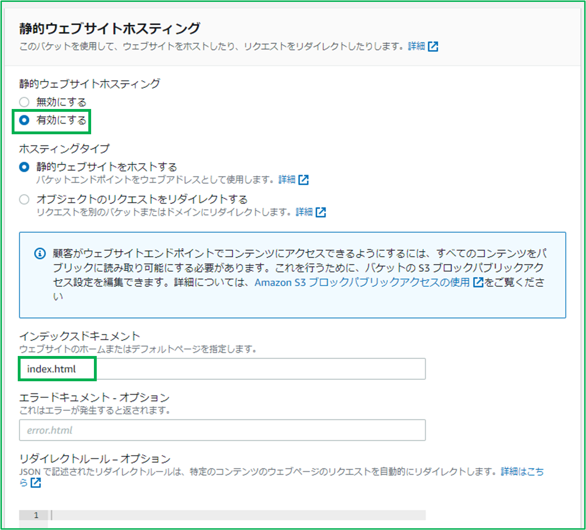
Task: Click external-link icon after バケットエンドポイント description
Action: click(304, 180)
